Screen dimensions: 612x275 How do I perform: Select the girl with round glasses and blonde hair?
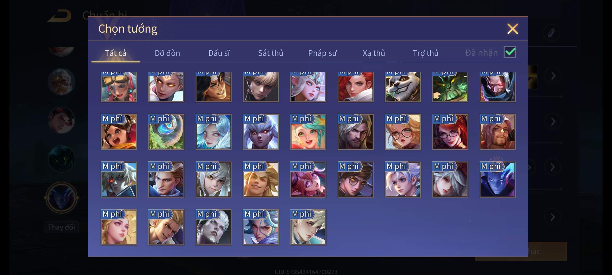click(x=403, y=132)
